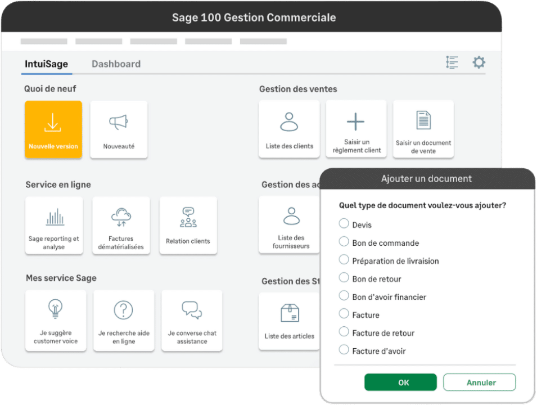Open the Nouvelle version download tile
Screen dimensions: 537x405
click(x=53, y=129)
